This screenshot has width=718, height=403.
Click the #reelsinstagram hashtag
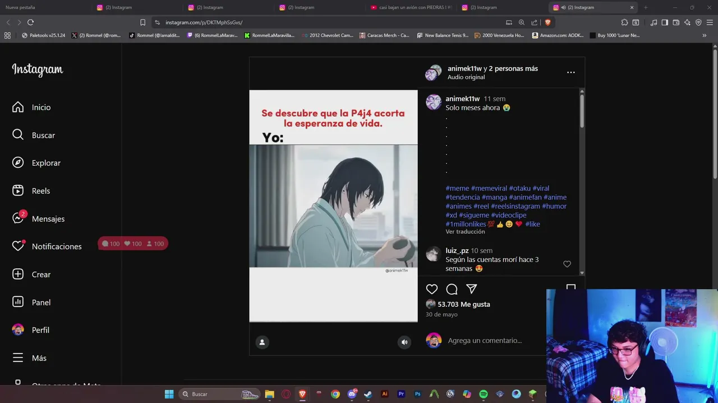(516, 206)
